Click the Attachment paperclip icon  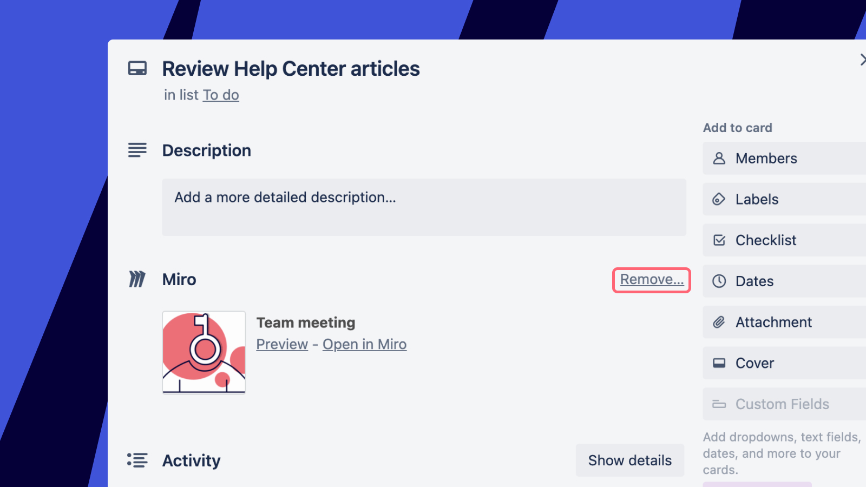pos(719,323)
